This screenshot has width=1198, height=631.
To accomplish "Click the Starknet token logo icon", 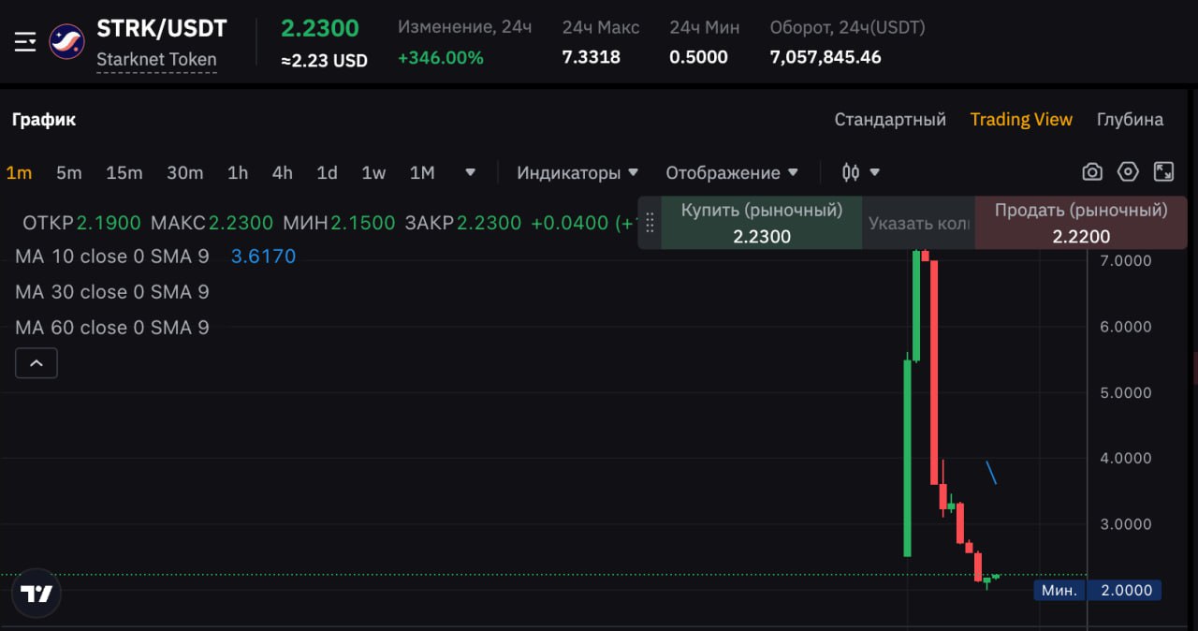I will tap(66, 41).
